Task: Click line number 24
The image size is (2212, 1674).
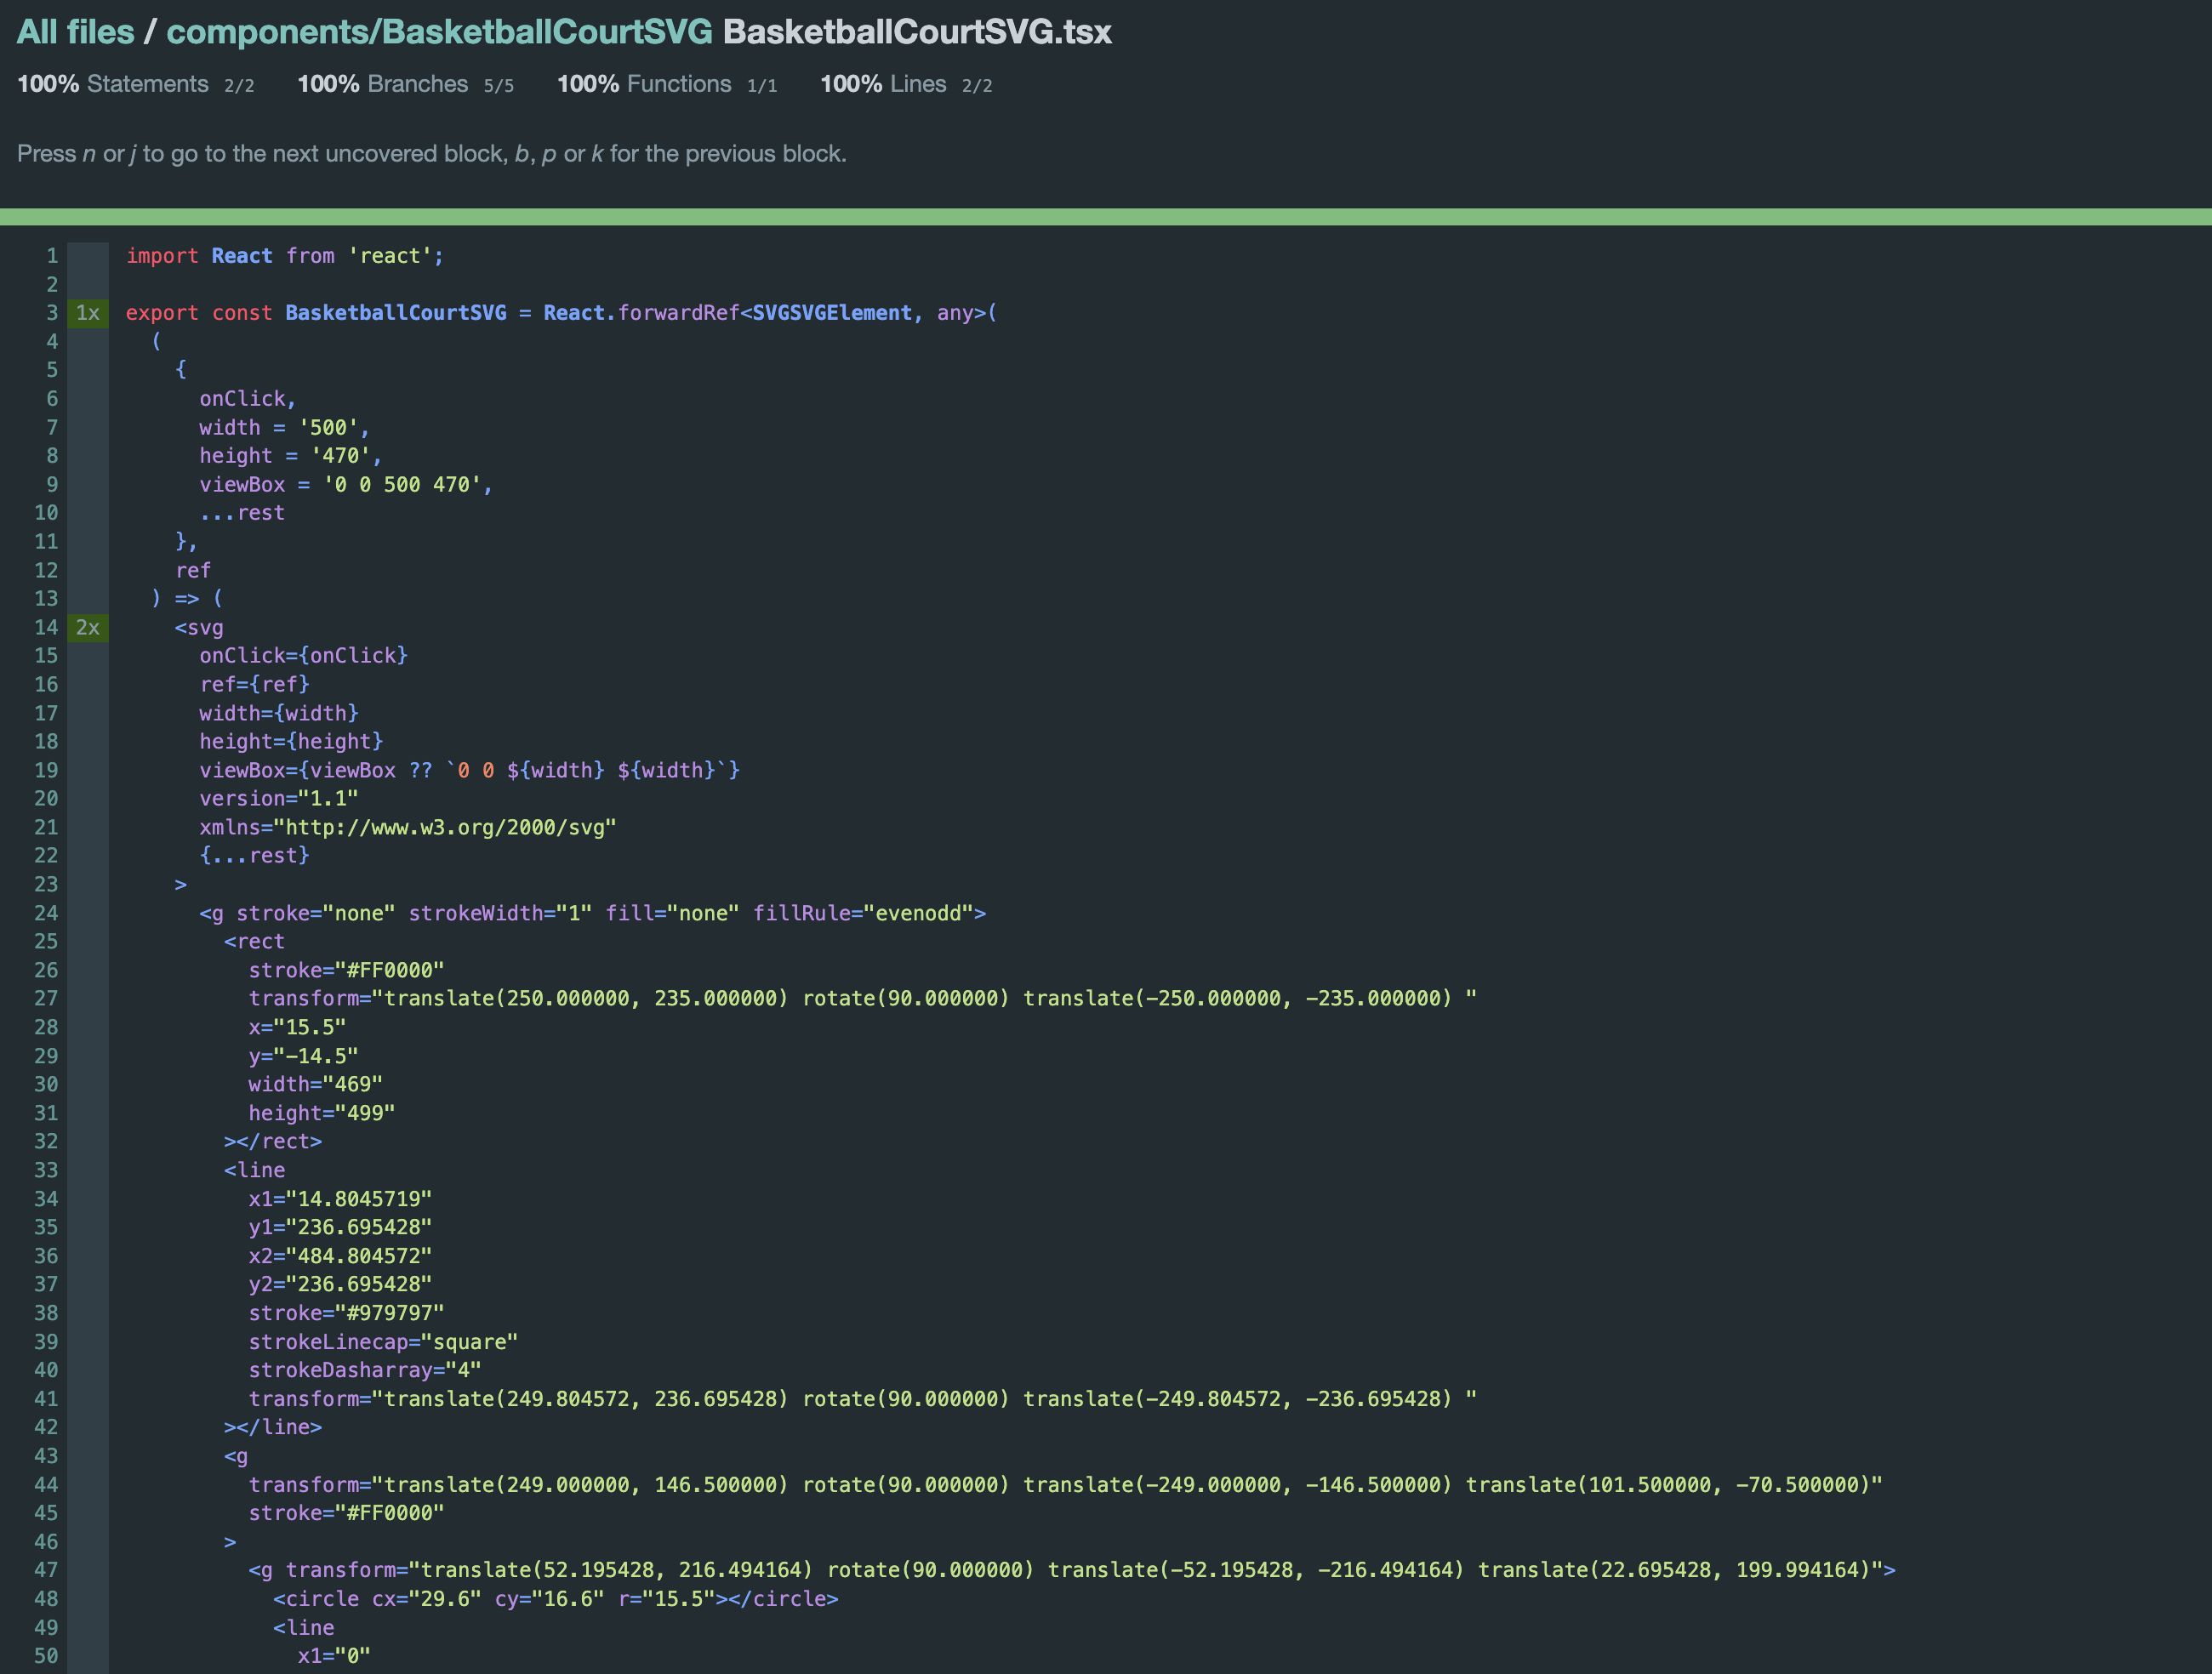Action: click(x=46, y=913)
